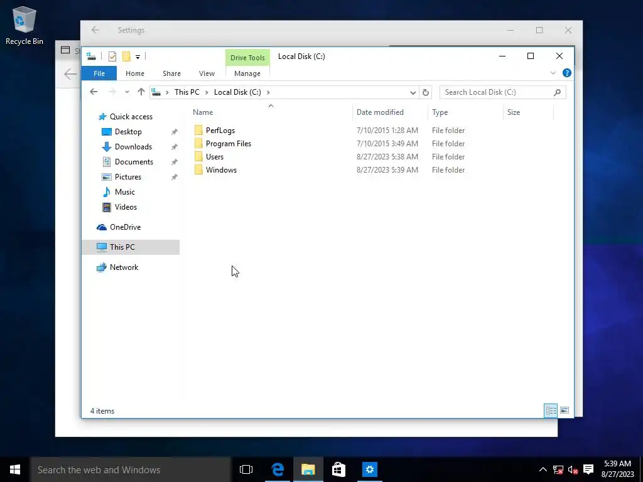Go up one level with the up arrow
The width and height of the screenshot is (643, 482).
[141, 92]
